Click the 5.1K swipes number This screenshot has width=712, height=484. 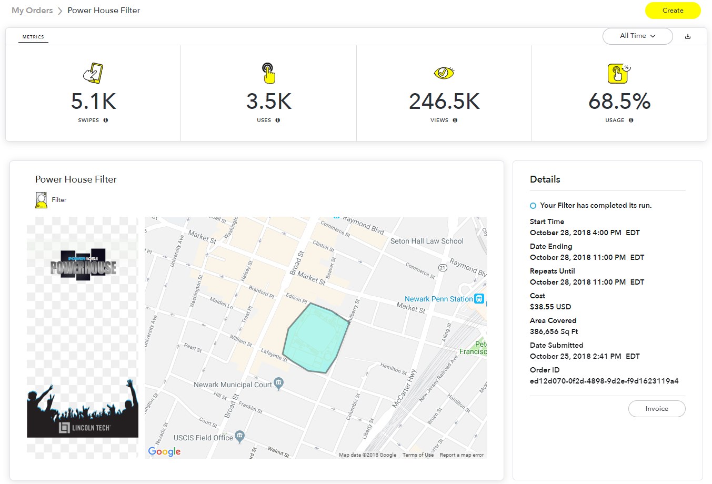pyautogui.click(x=93, y=102)
